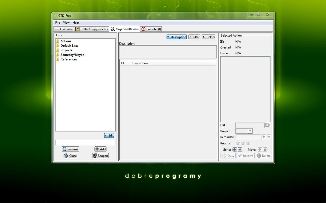
Task: Expand the Filter panel
Action: coord(194,37)
